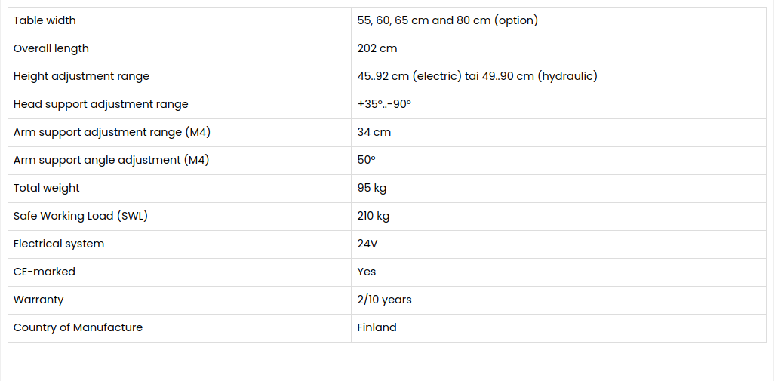
Task: Click the "Height adjustment range" label
Action: tap(81, 76)
